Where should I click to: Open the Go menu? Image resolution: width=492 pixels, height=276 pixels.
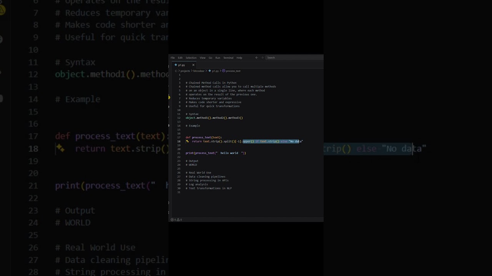[x=210, y=58]
